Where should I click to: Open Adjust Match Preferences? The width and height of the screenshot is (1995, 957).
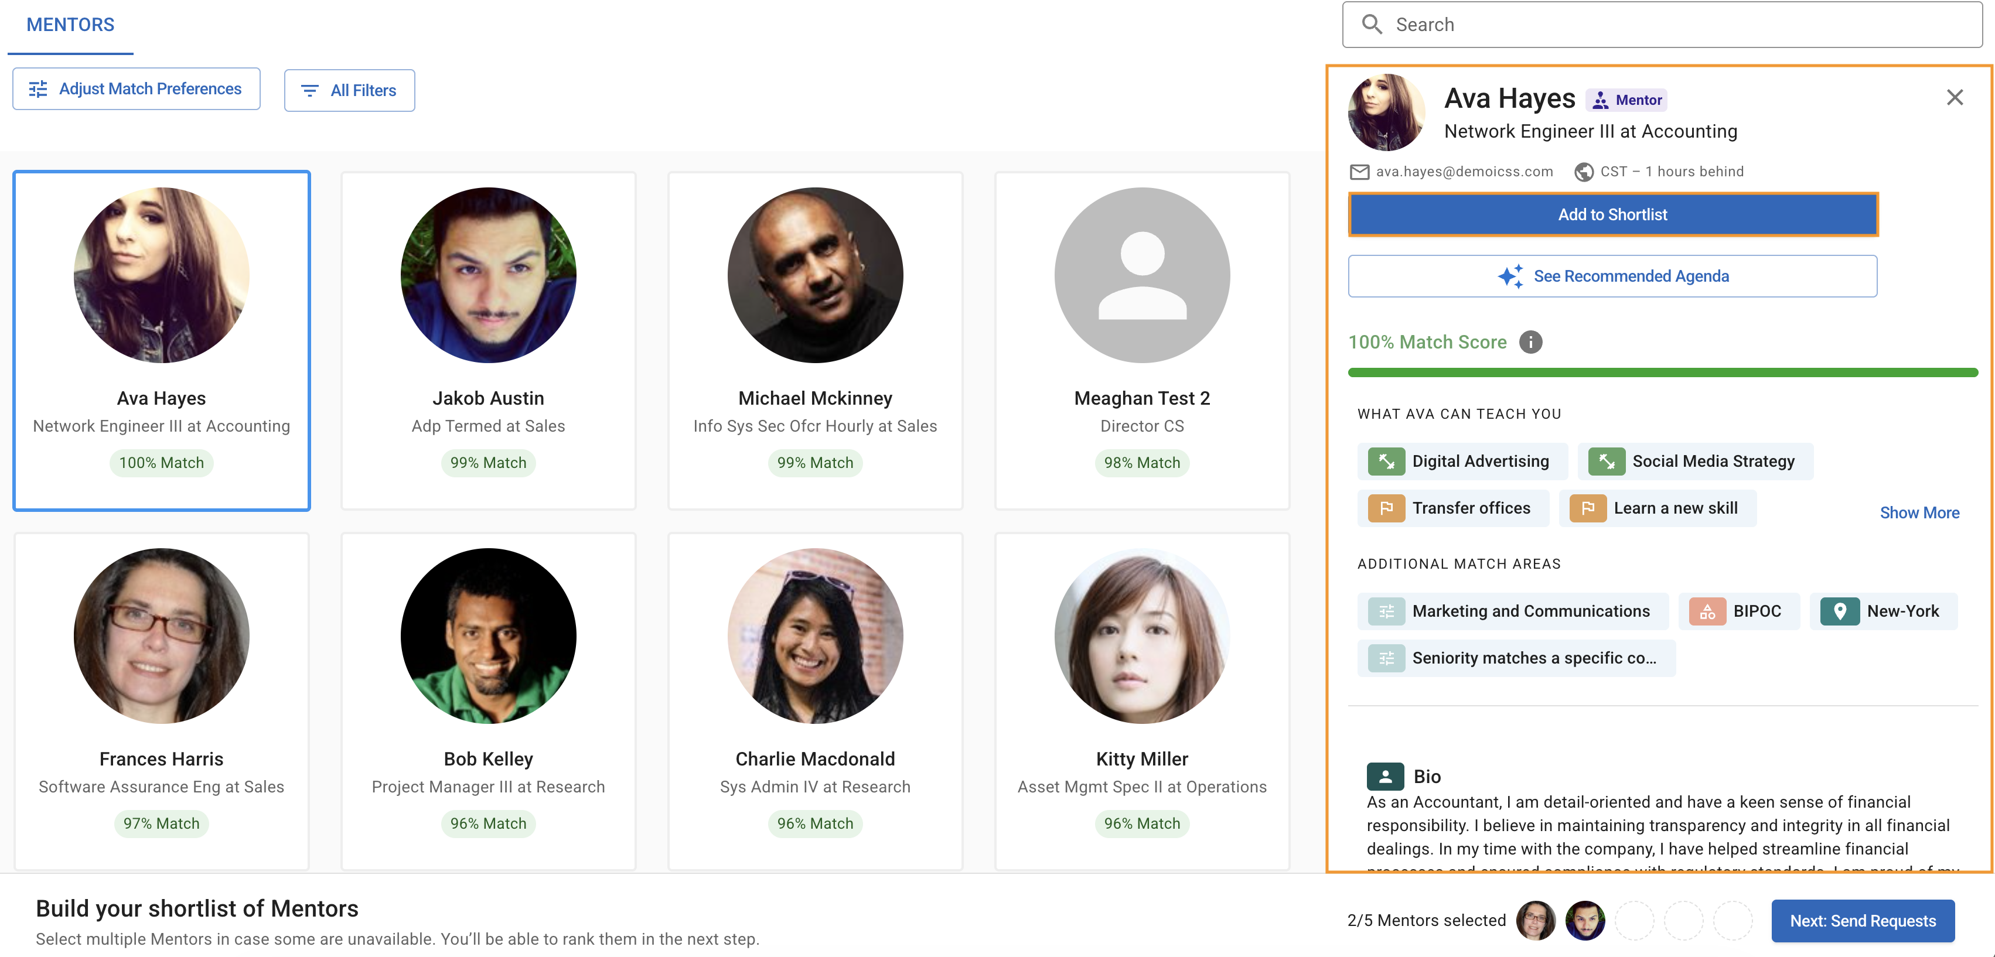tap(137, 89)
